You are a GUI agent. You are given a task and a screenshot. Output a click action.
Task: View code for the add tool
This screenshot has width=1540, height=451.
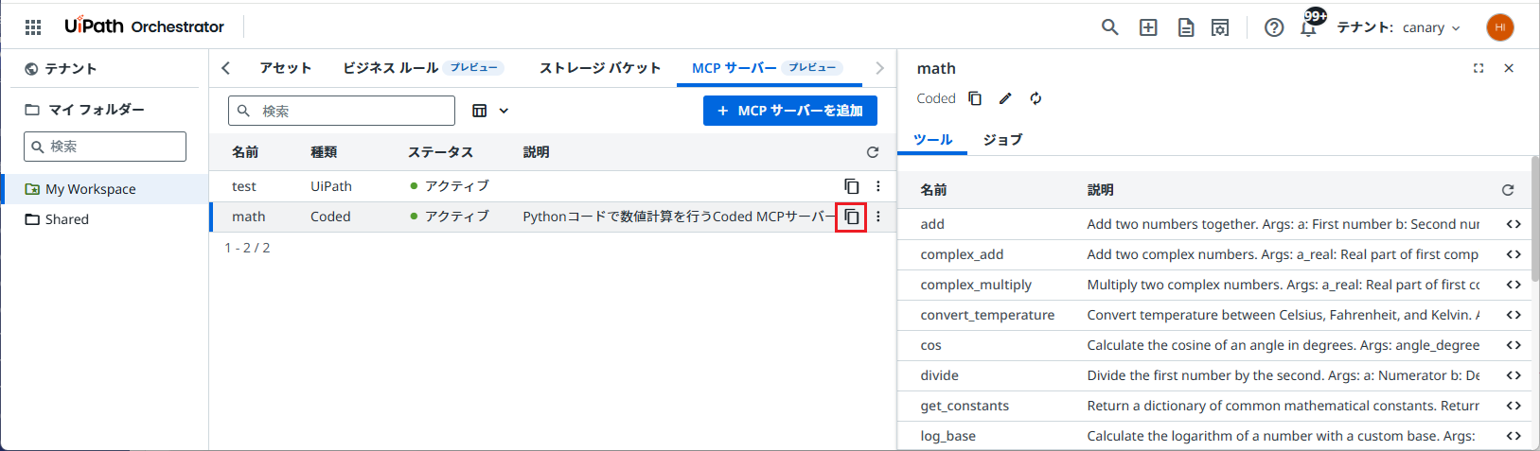click(x=1513, y=224)
